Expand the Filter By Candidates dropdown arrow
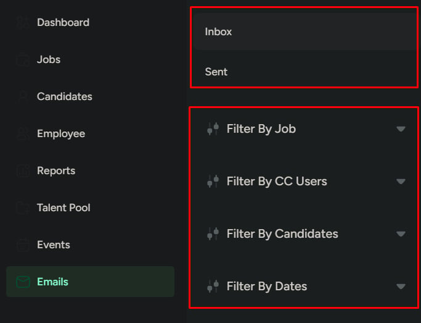The image size is (421, 323). pos(401,234)
